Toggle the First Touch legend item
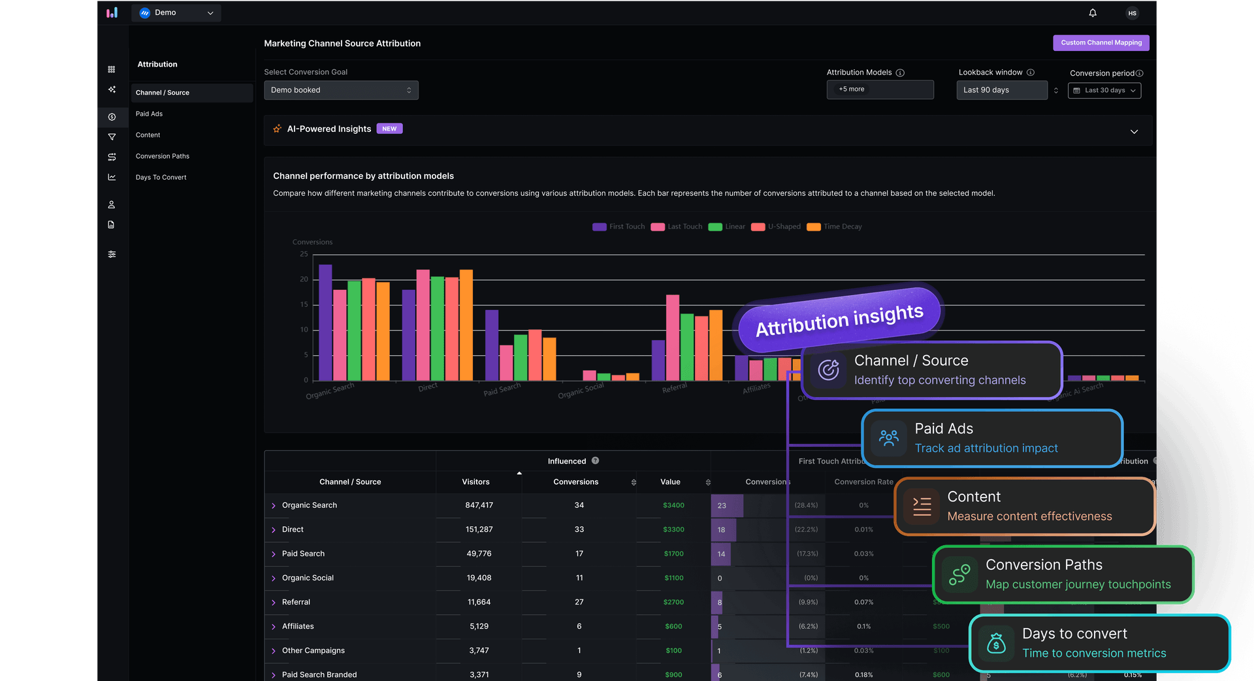 point(618,227)
